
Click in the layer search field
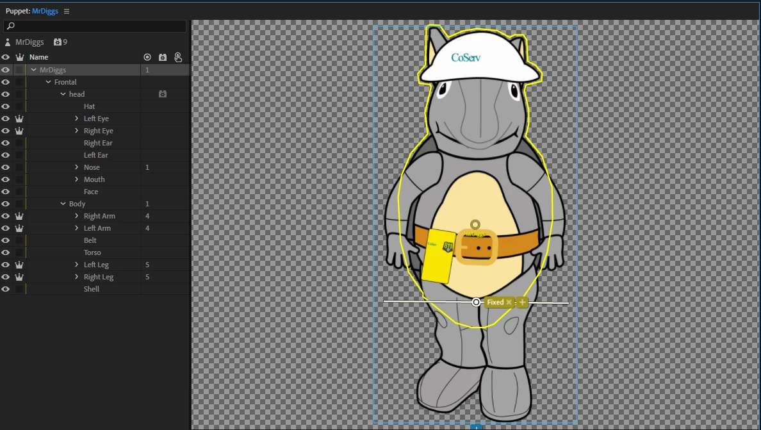point(95,26)
